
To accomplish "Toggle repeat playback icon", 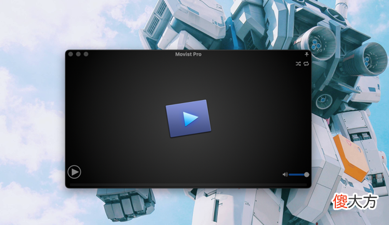I will coord(306,64).
